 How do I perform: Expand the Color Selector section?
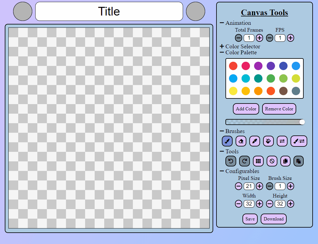click(x=222, y=46)
